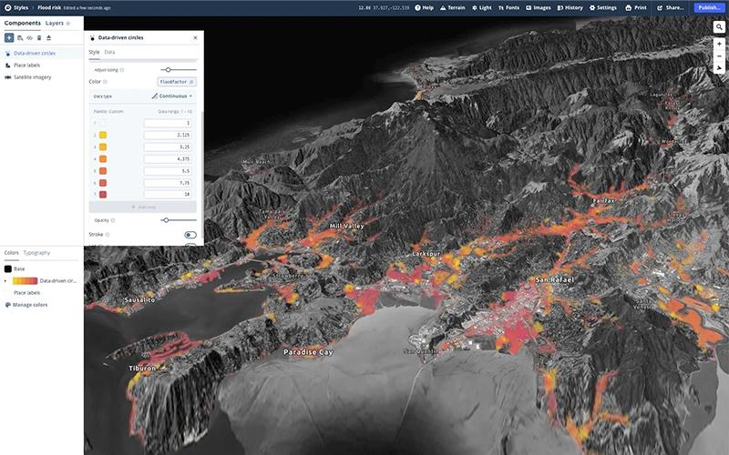Click the Light sun icon
The height and width of the screenshot is (455, 729).
pos(474,8)
